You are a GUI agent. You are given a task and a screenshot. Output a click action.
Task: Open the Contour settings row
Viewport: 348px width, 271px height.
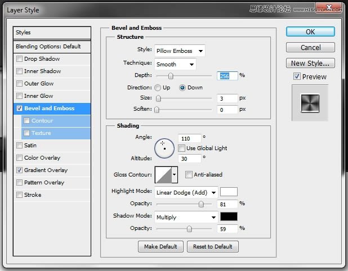point(56,120)
